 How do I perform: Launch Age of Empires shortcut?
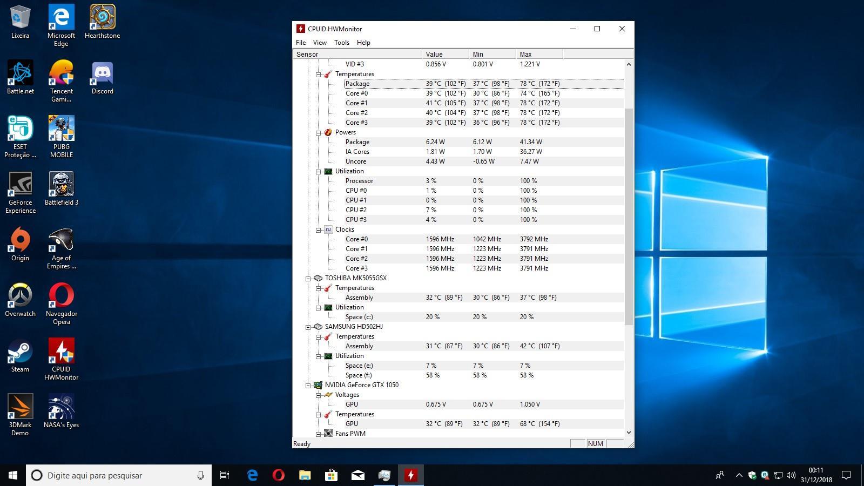(x=61, y=248)
